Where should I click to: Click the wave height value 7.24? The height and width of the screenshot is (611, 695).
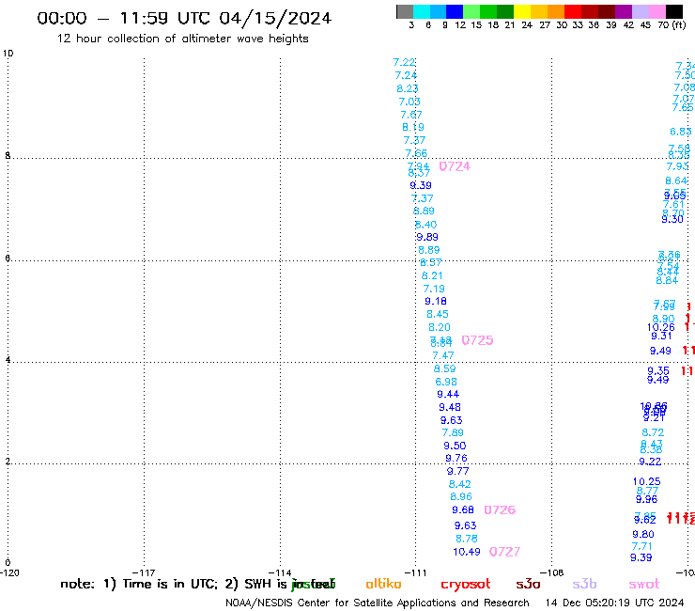pos(406,75)
